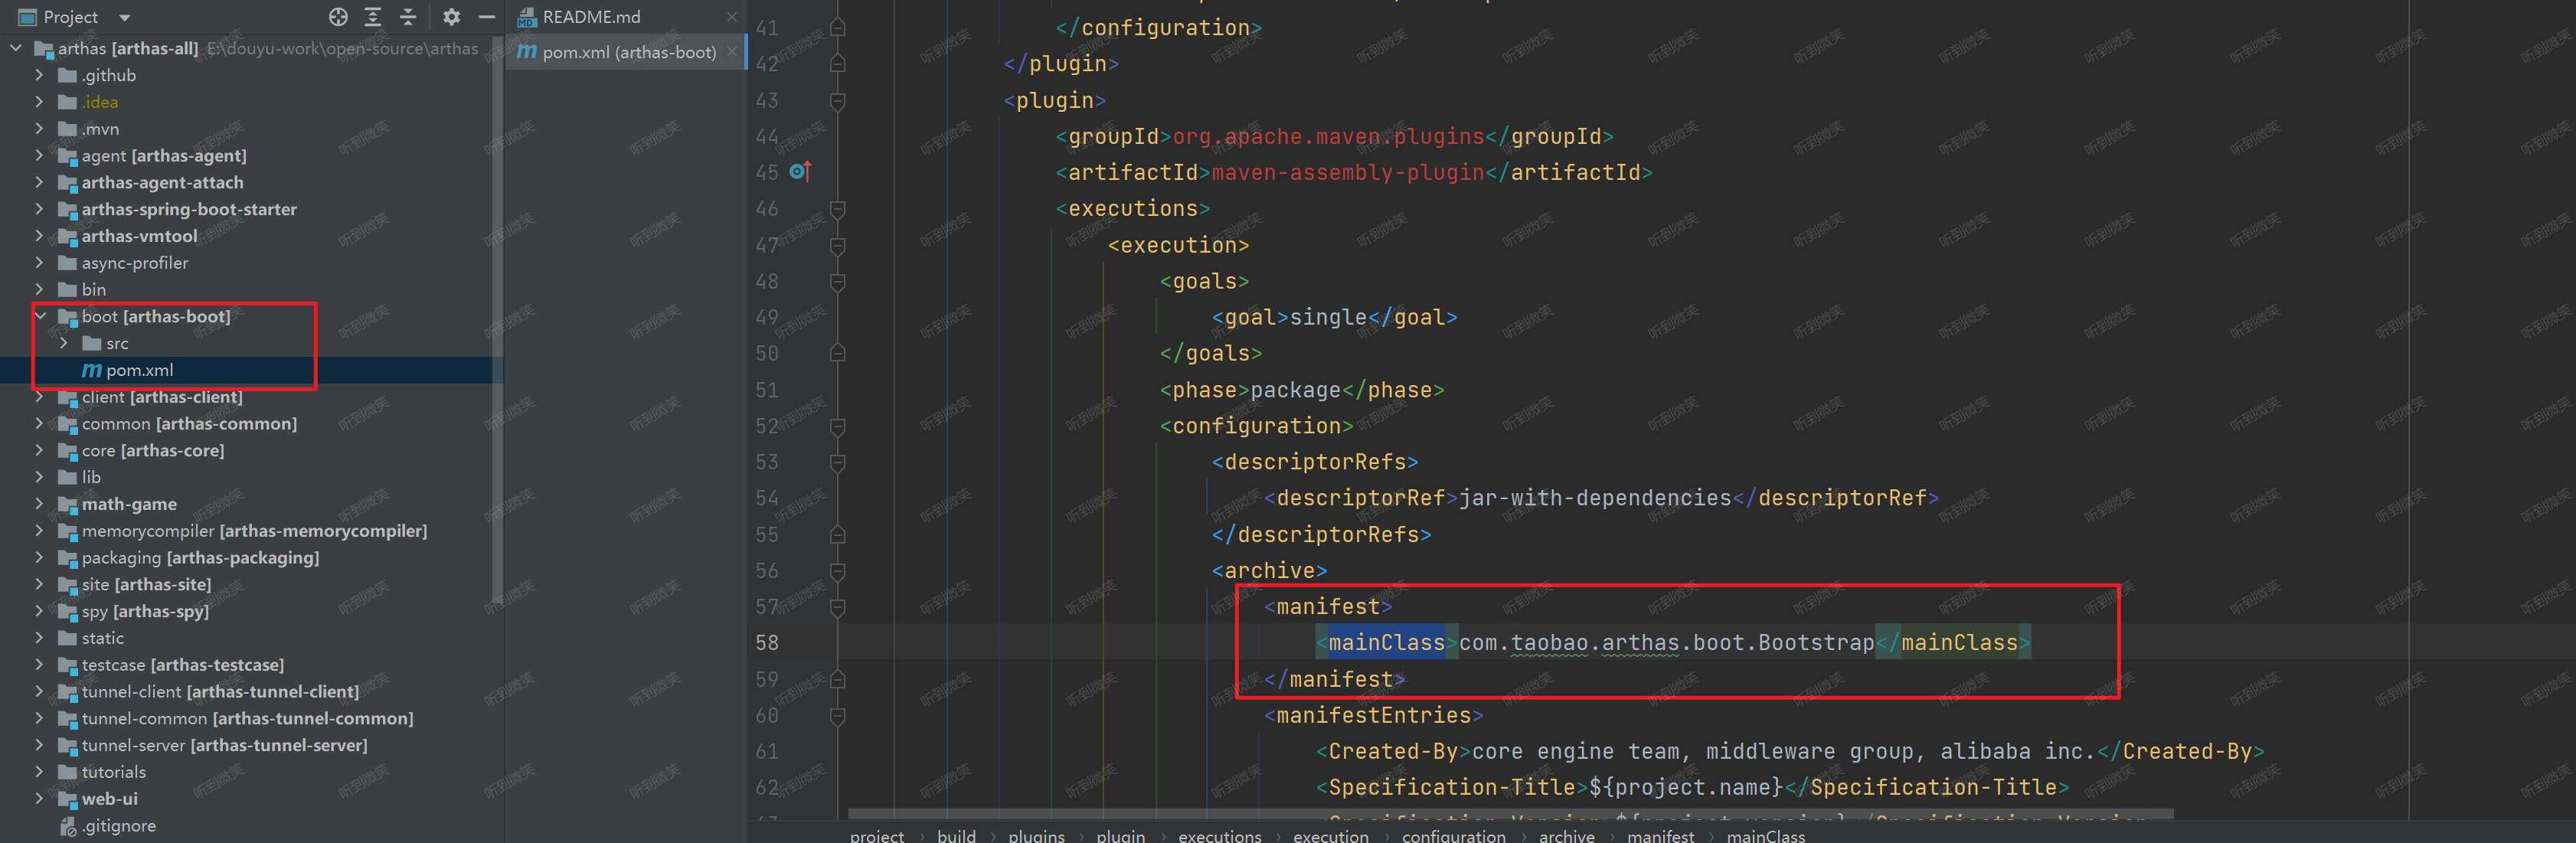
Task: Select pom.xml file in project tree
Action: [139, 370]
